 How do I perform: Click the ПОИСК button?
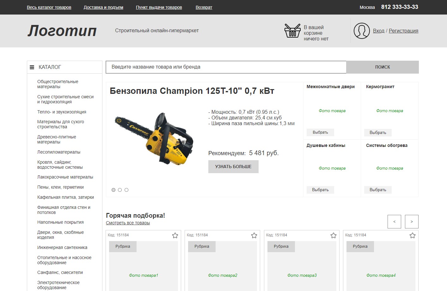383,67
